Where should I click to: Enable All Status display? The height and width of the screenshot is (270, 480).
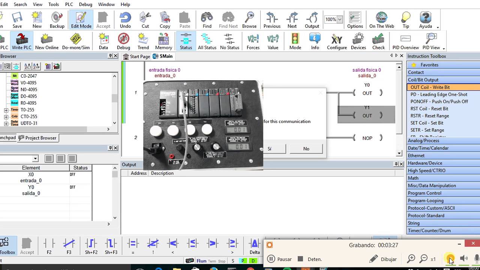point(207,41)
